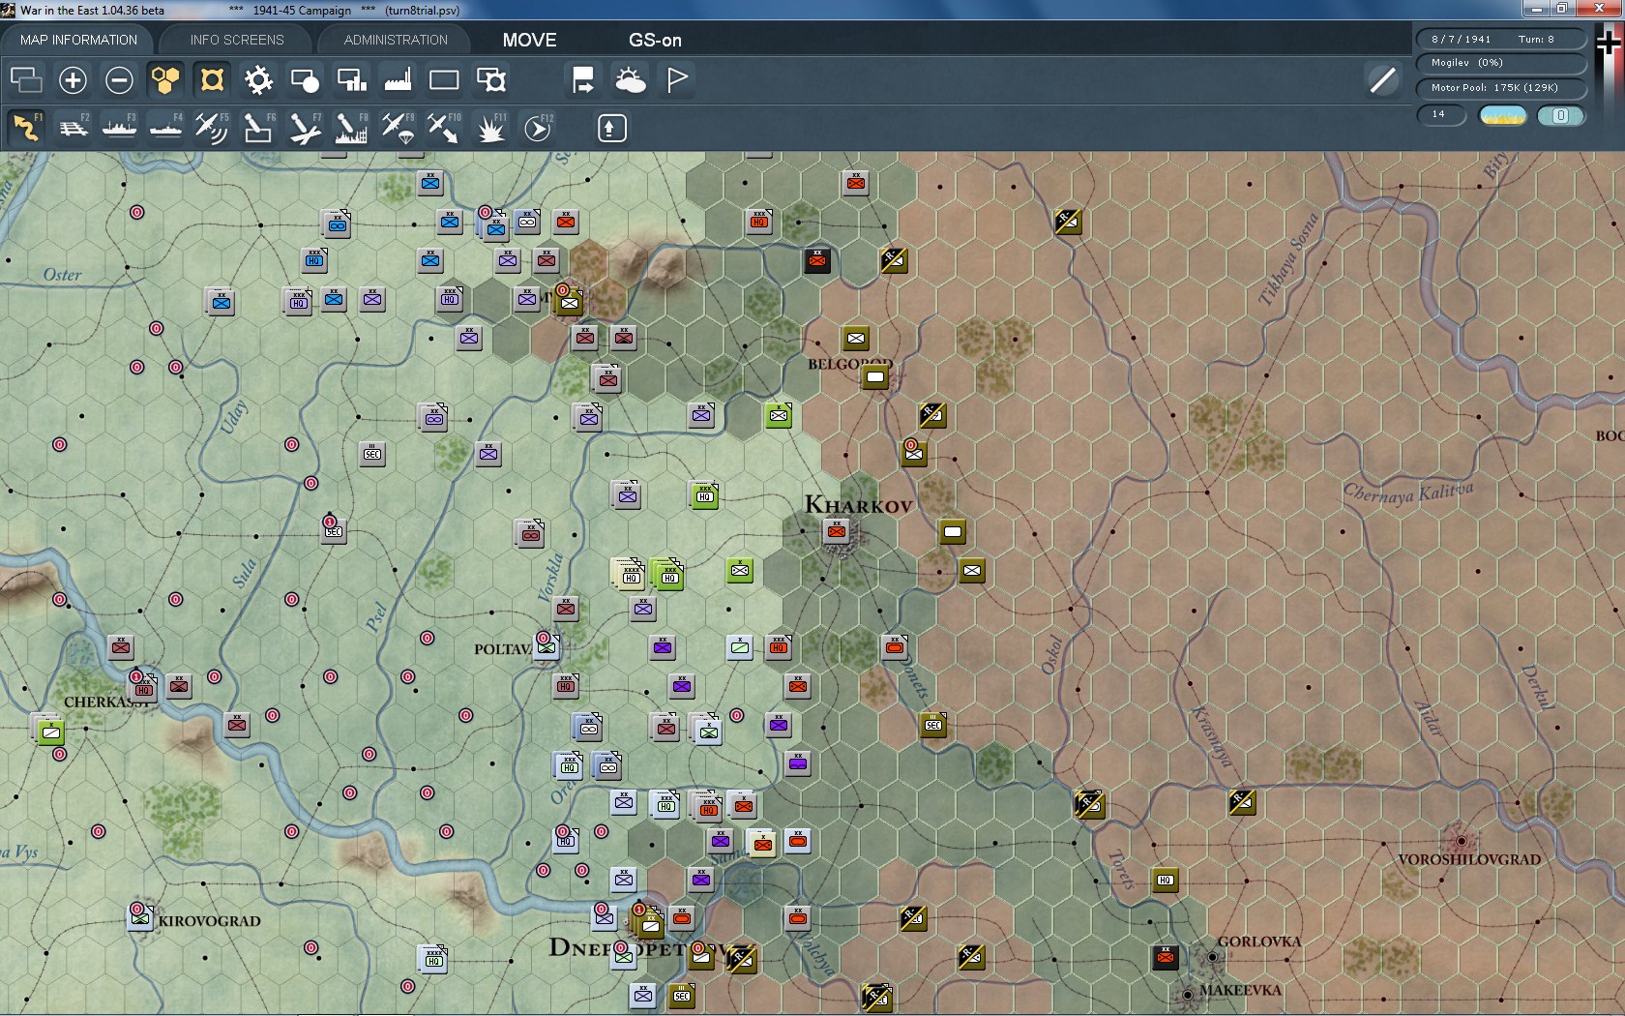Toggle the GS-on indicator
Image resolution: width=1625 pixels, height=1016 pixels.
(x=655, y=40)
